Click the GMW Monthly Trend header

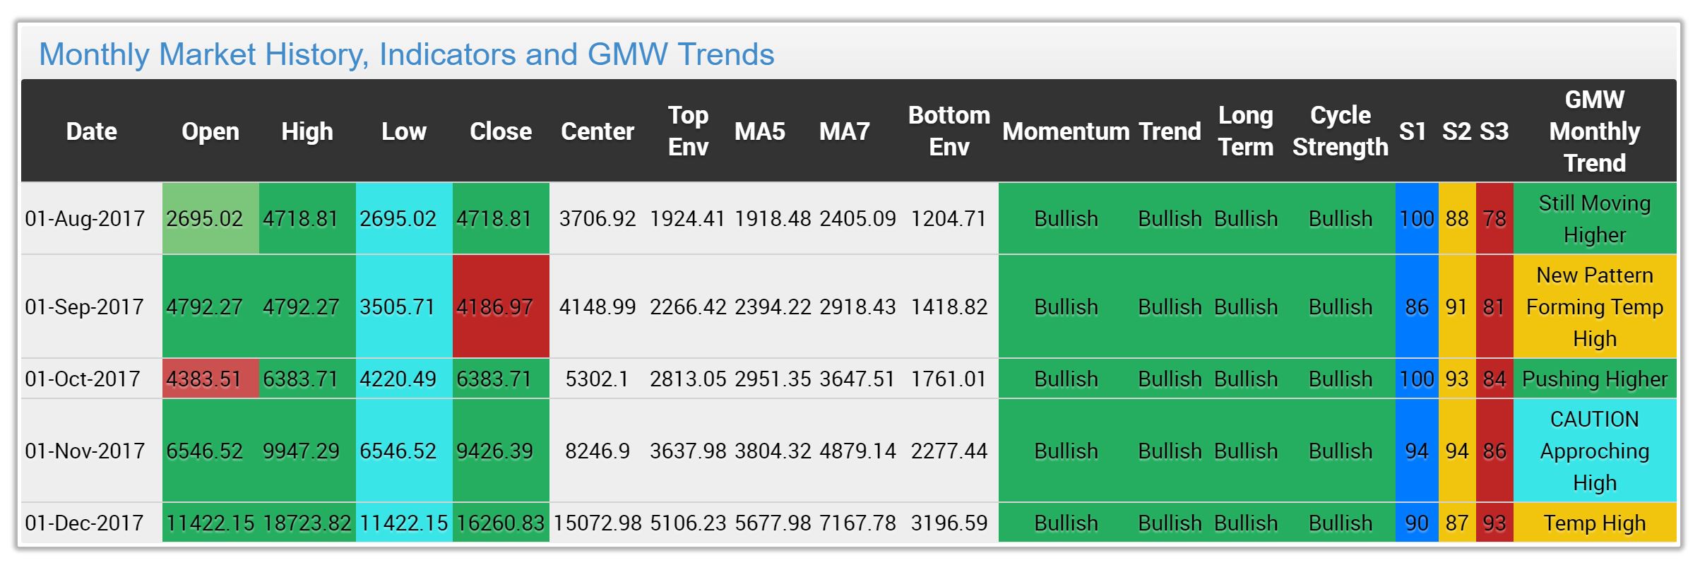(1595, 131)
